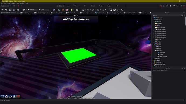Switch to the Avatar ribbon tab

point(77,6)
